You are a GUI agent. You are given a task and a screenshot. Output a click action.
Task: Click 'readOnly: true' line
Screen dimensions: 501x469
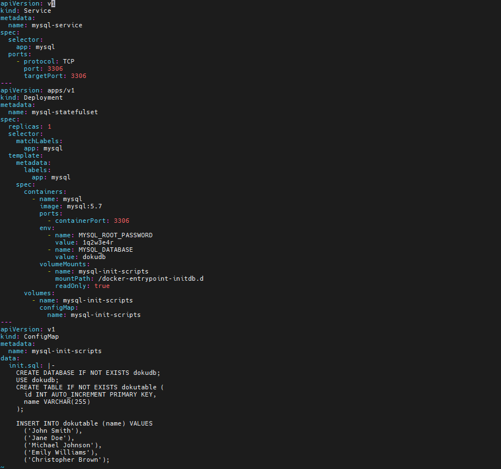coord(83,286)
